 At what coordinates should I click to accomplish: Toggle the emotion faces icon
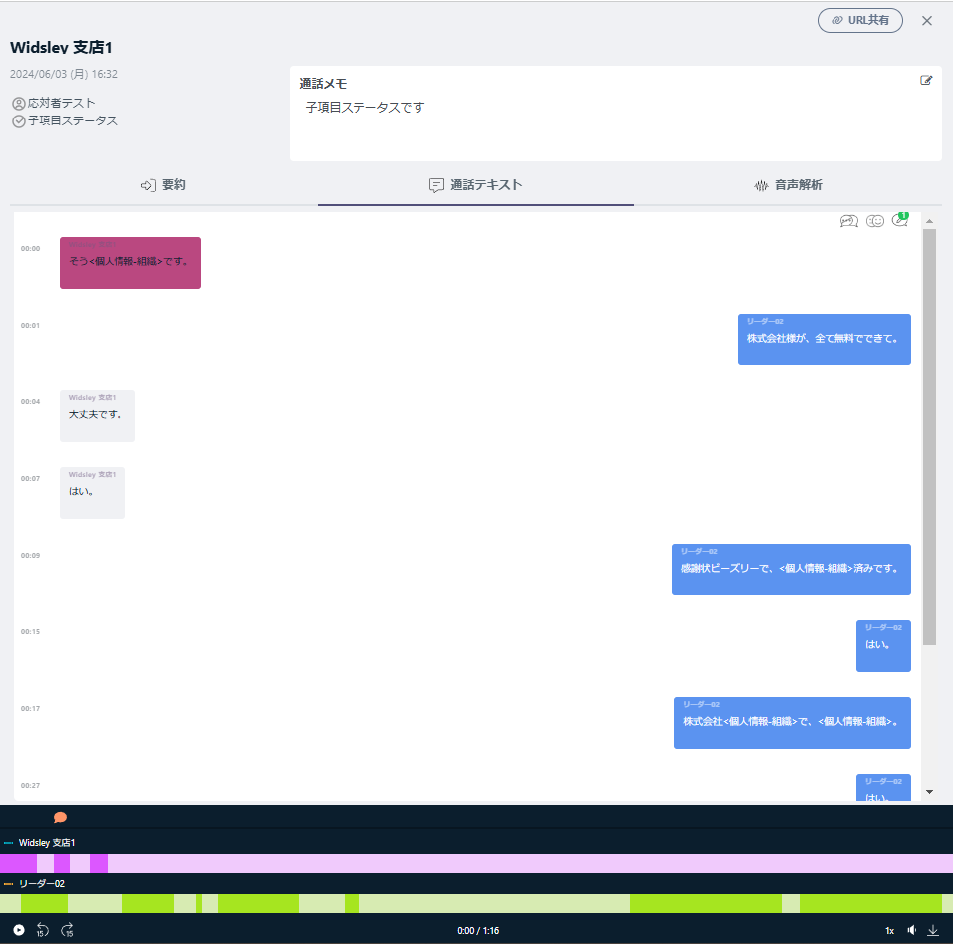[875, 221]
